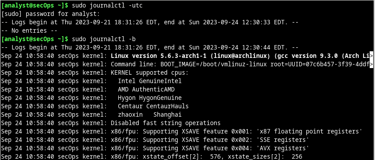The height and width of the screenshot is (160, 375).
Task: Click the 'Hygon HygonGenuine' entry
Action: coord(150,98)
